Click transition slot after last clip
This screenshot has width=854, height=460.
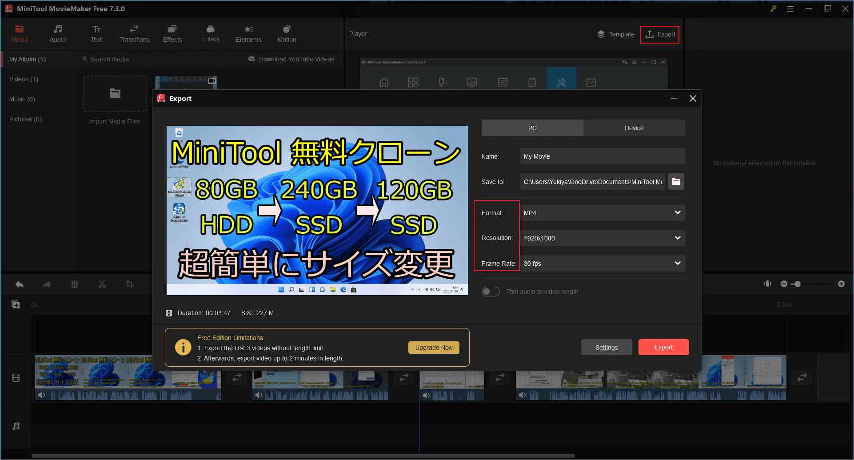coord(802,377)
